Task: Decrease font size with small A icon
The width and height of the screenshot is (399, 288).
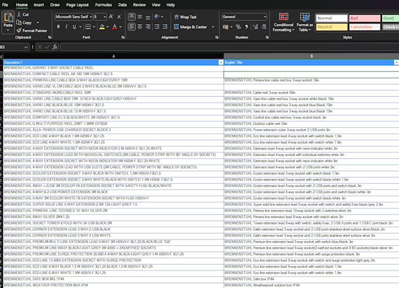Action: [119, 17]
